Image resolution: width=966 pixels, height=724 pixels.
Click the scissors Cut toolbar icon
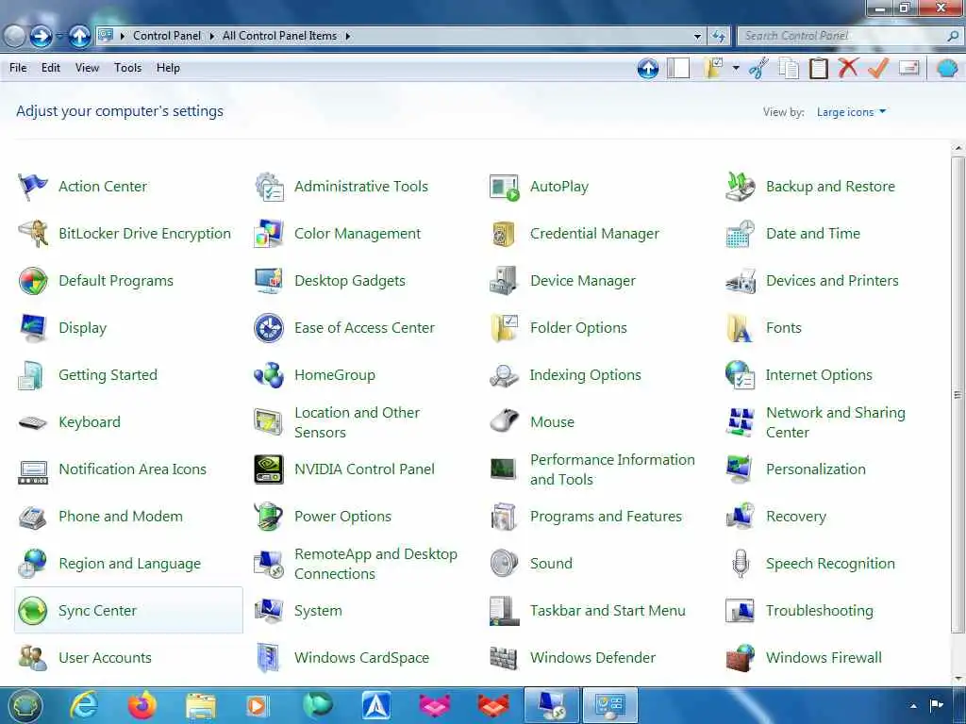[759, 68]
